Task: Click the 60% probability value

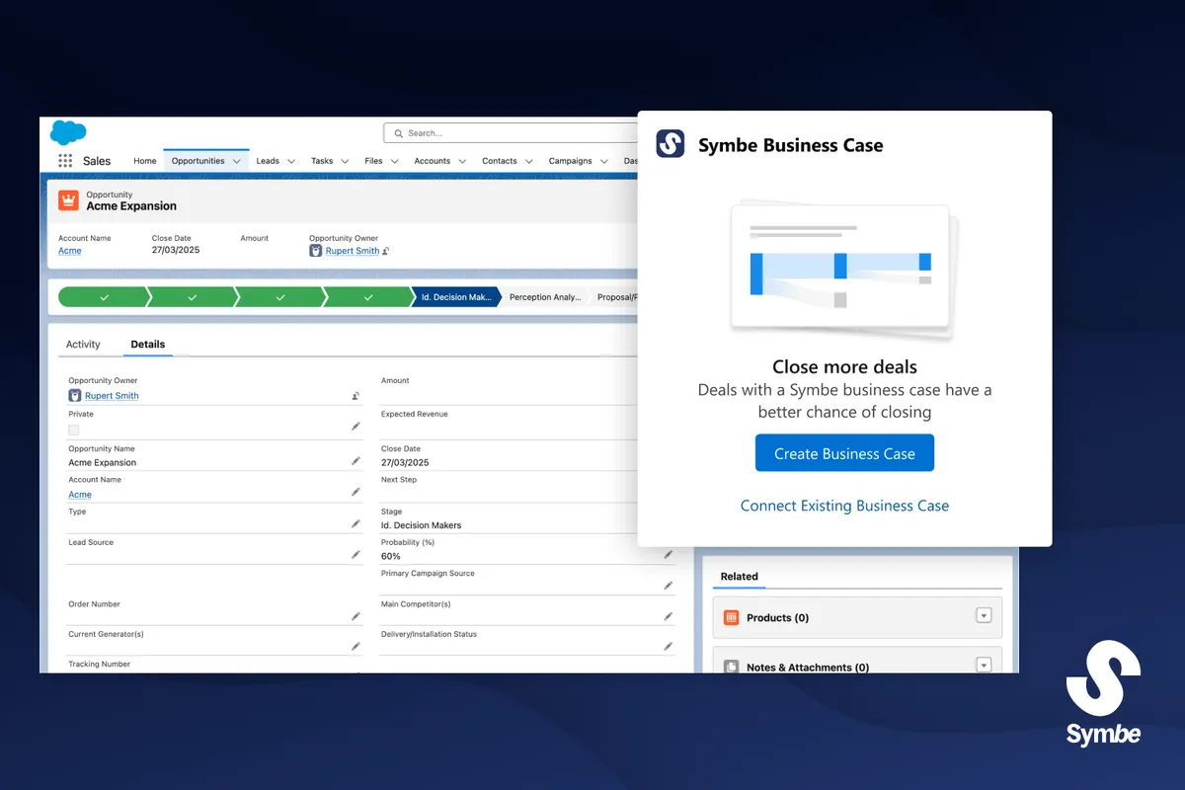Action: click(391, 557)
